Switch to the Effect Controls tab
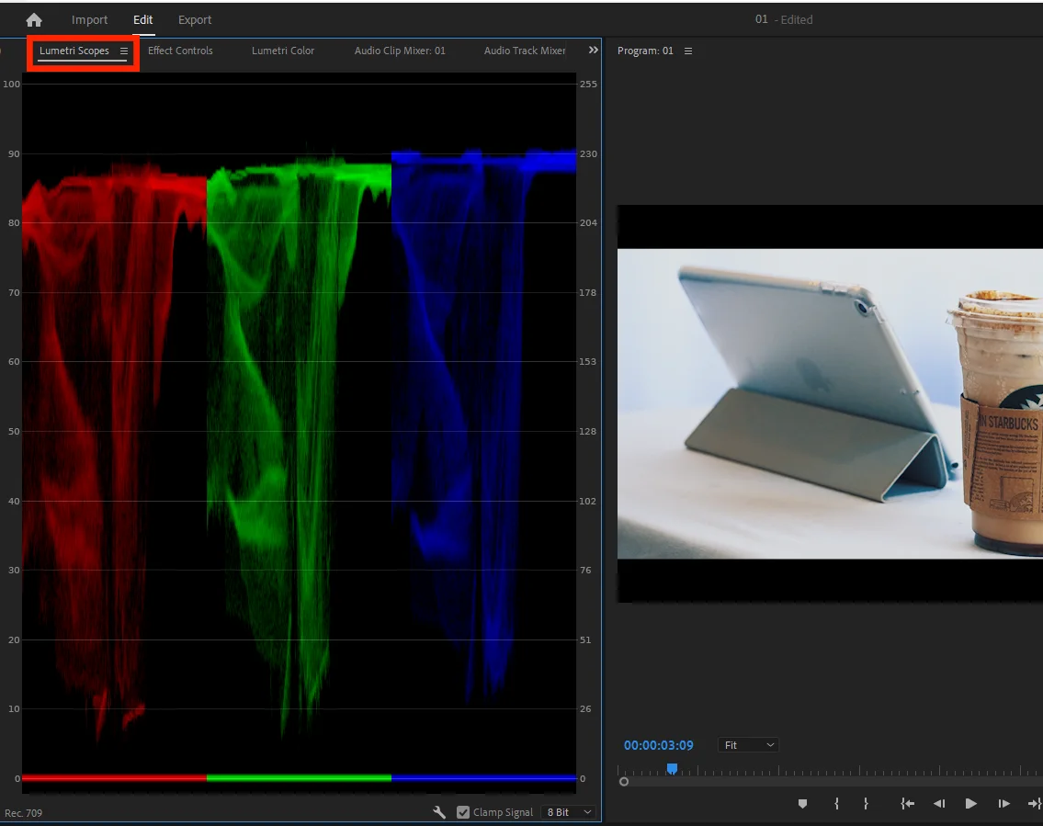Image resolution: width=1043 pixels, height=826 pixels. [180, 51]
